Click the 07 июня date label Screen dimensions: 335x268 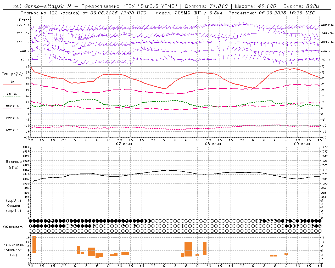124,144
